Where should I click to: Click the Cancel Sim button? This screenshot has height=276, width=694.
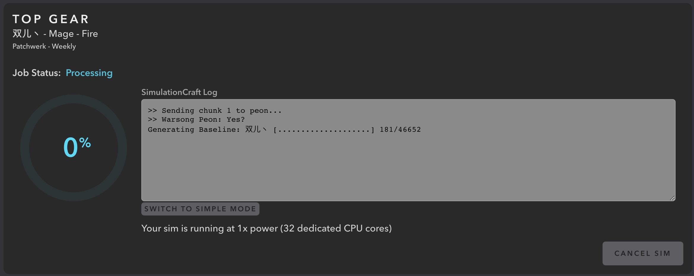click(642, 253)
